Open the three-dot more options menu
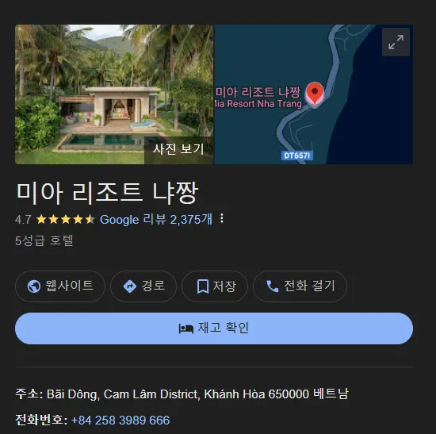This screenshot has height=434, width=436. pos(222,218)
